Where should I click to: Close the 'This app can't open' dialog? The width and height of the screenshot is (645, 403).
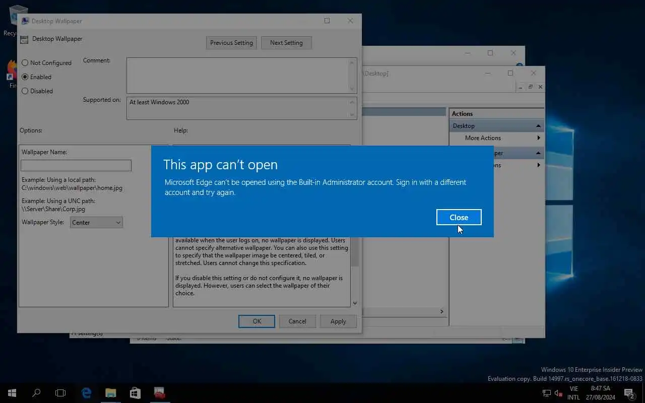tap(459, 217)
